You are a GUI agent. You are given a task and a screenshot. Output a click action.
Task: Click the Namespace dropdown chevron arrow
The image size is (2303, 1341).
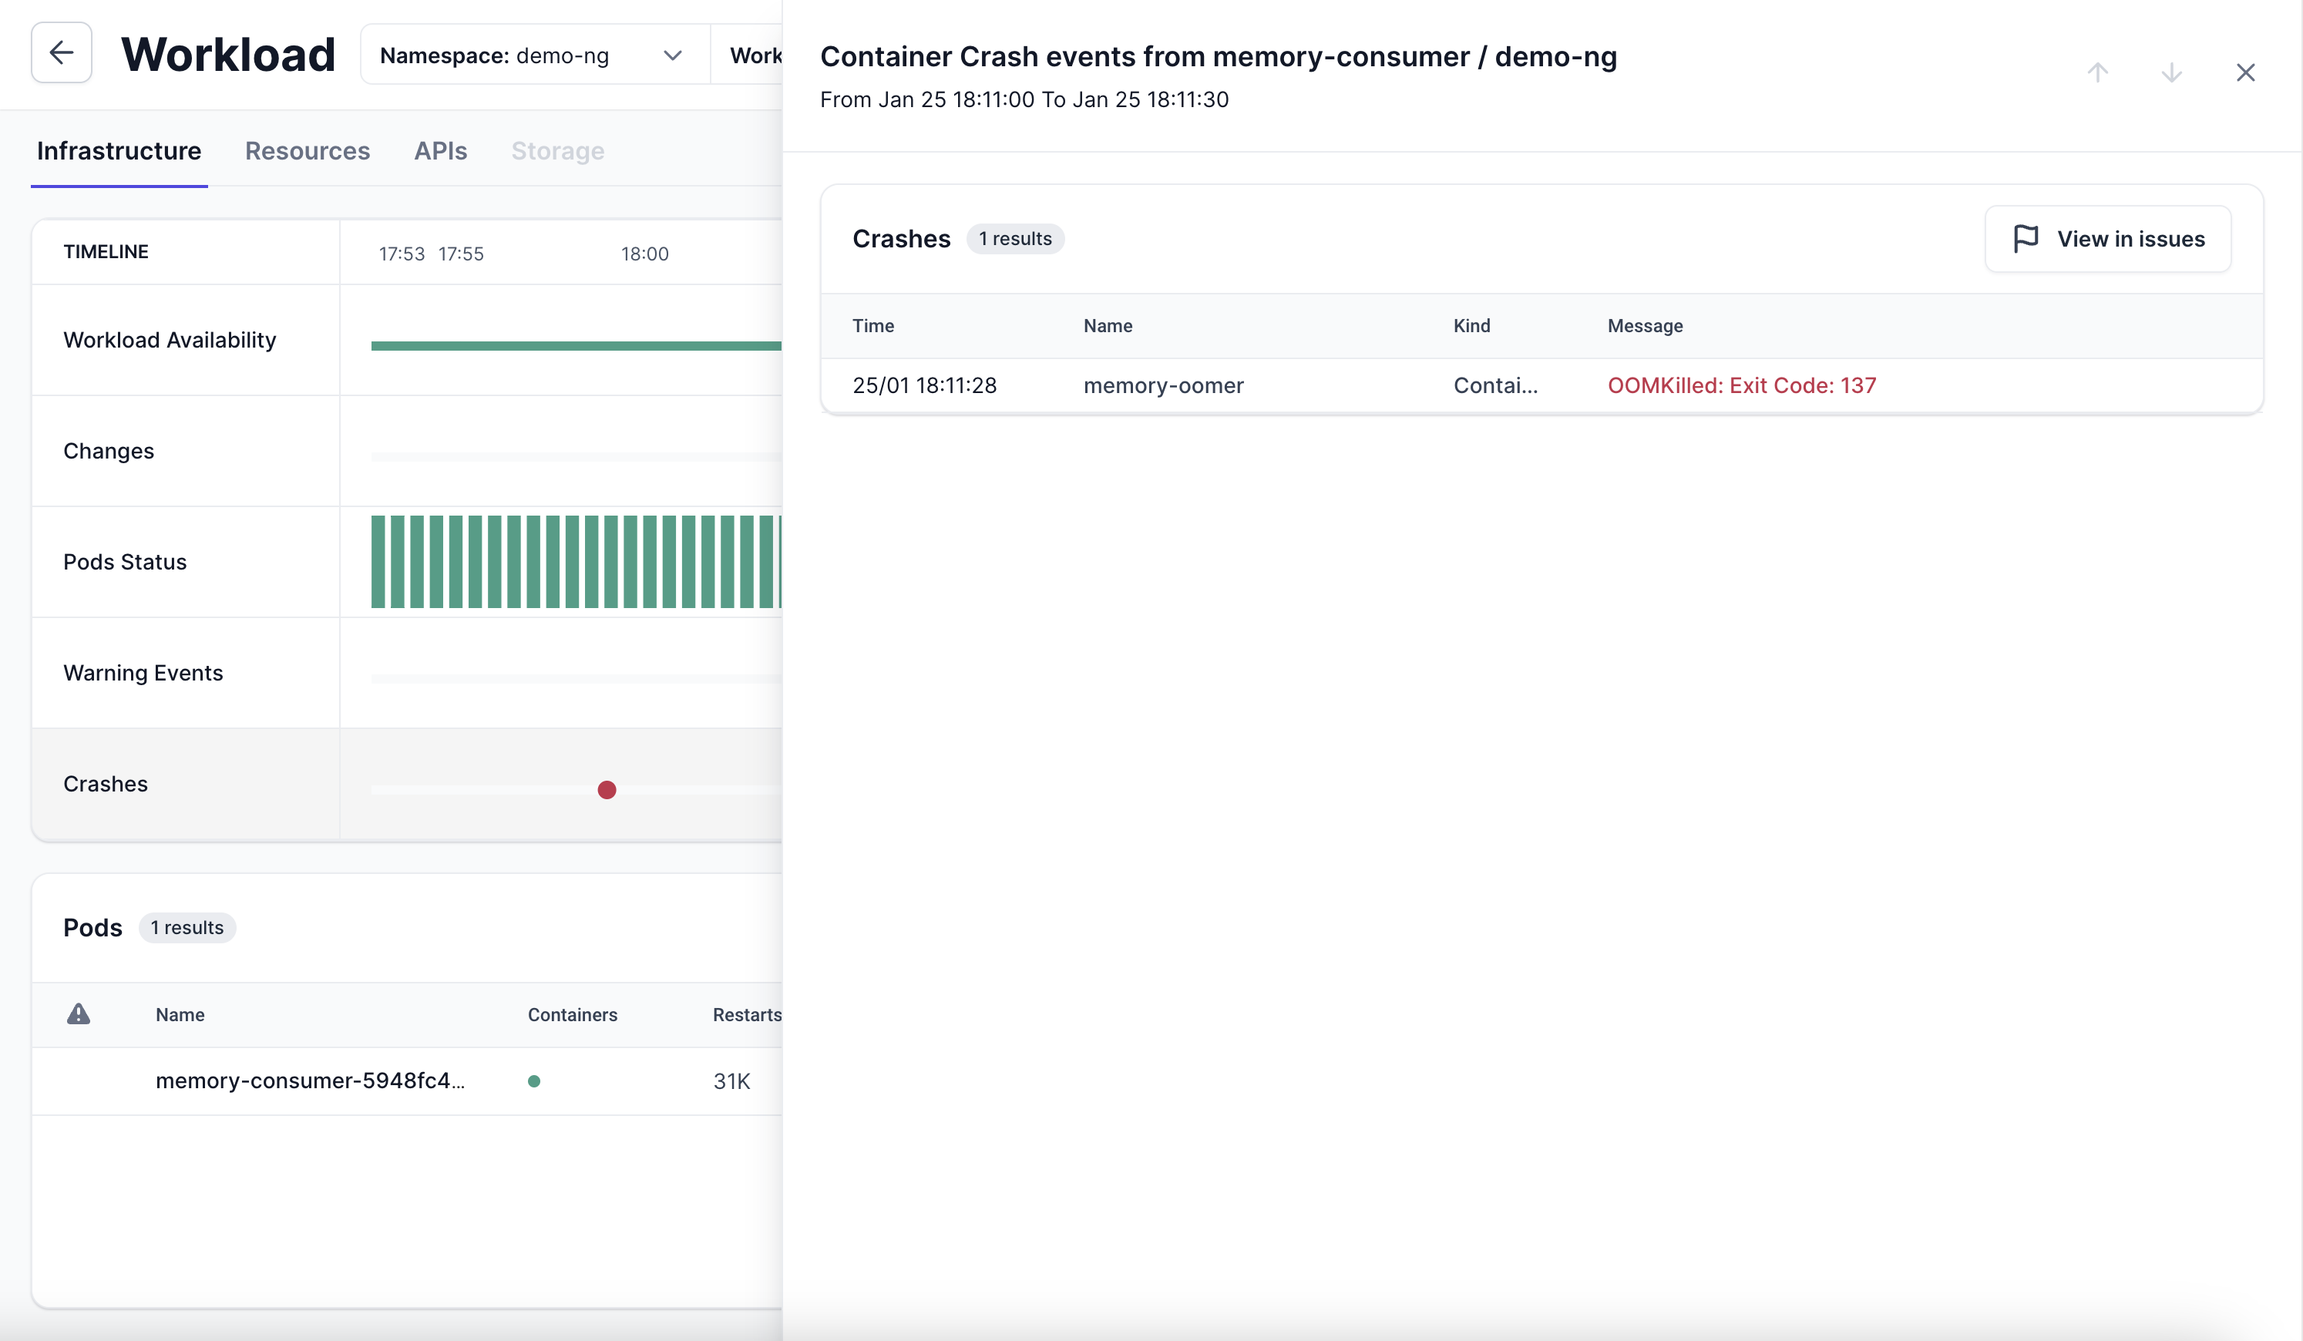673,55
